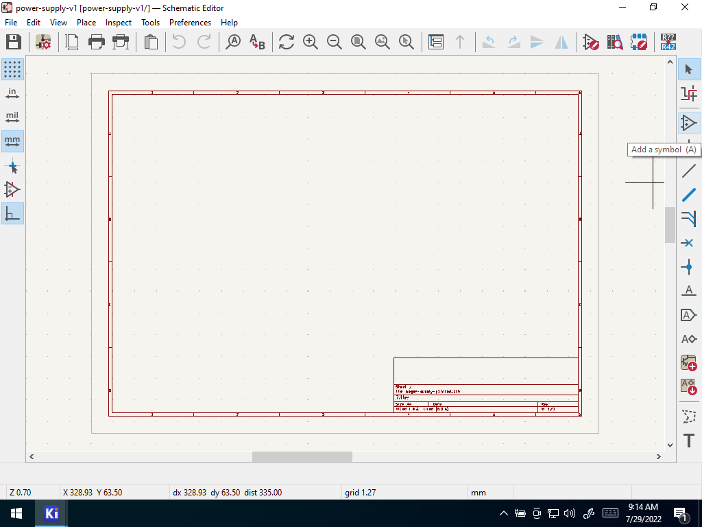
Task: Select the Add hierarchical sheet tool
Action: [689, 363]
